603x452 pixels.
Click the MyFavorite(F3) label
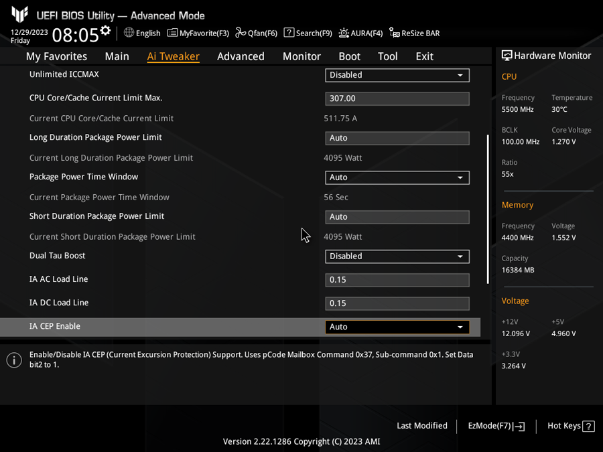(x=204, y=33)
